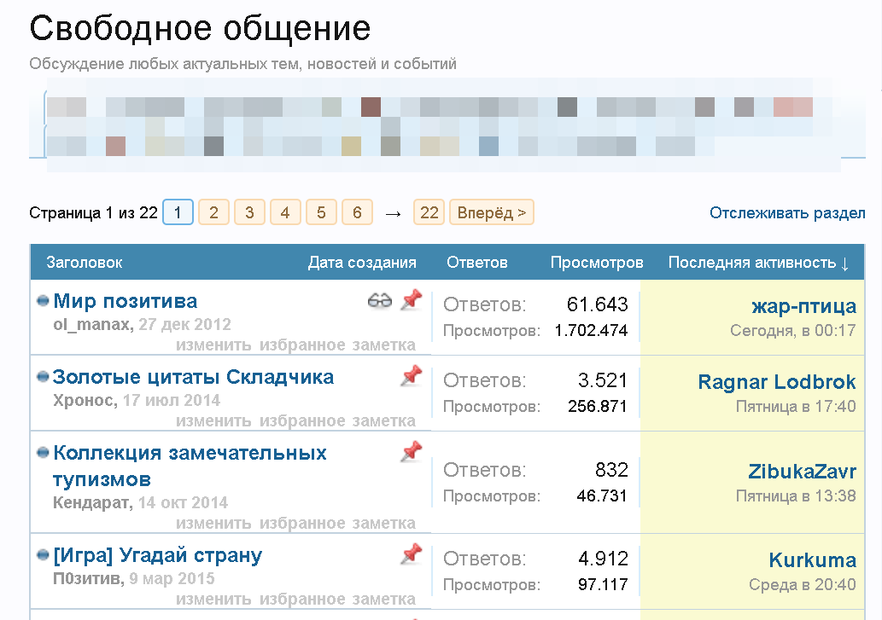This screenshot has height=620, width=882.
Task: Sort the list by Просмотров column header
Action: [x=597, y=263]
